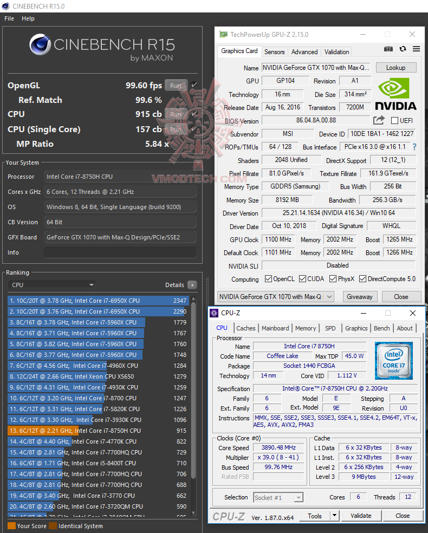Click the ranking scrollbar up arrow
428x533 pixels.
coord(193,299)
